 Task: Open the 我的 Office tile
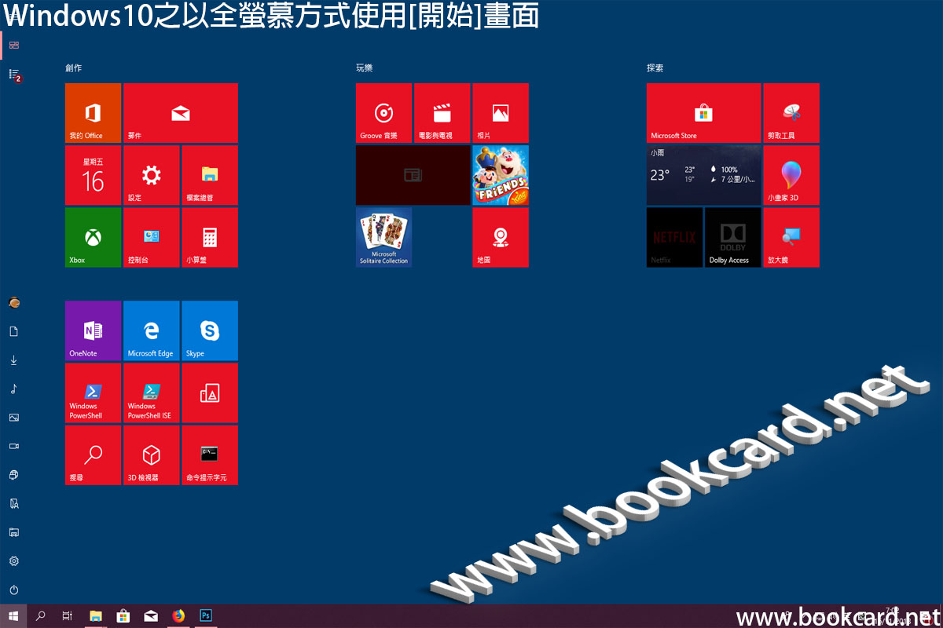click(93, 113)
